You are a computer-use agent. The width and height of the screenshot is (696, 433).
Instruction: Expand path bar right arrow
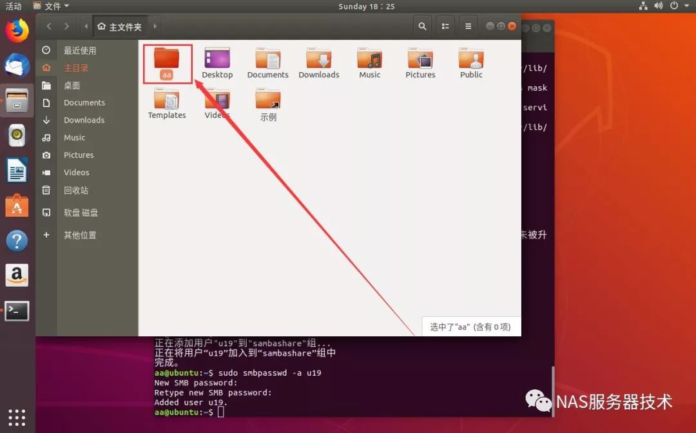(155, 26)
